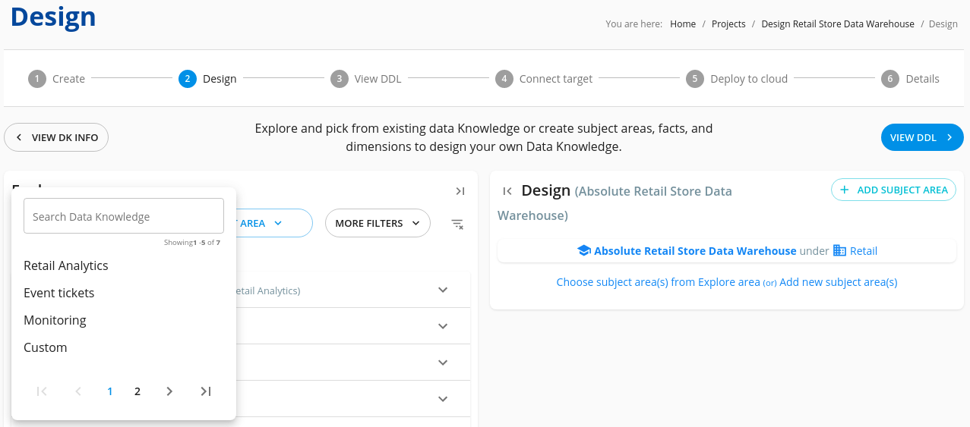Click Absolute Retail Store Data Warehouse link
The width and height of the screenshot is (970, 427).
click(695, 251)
